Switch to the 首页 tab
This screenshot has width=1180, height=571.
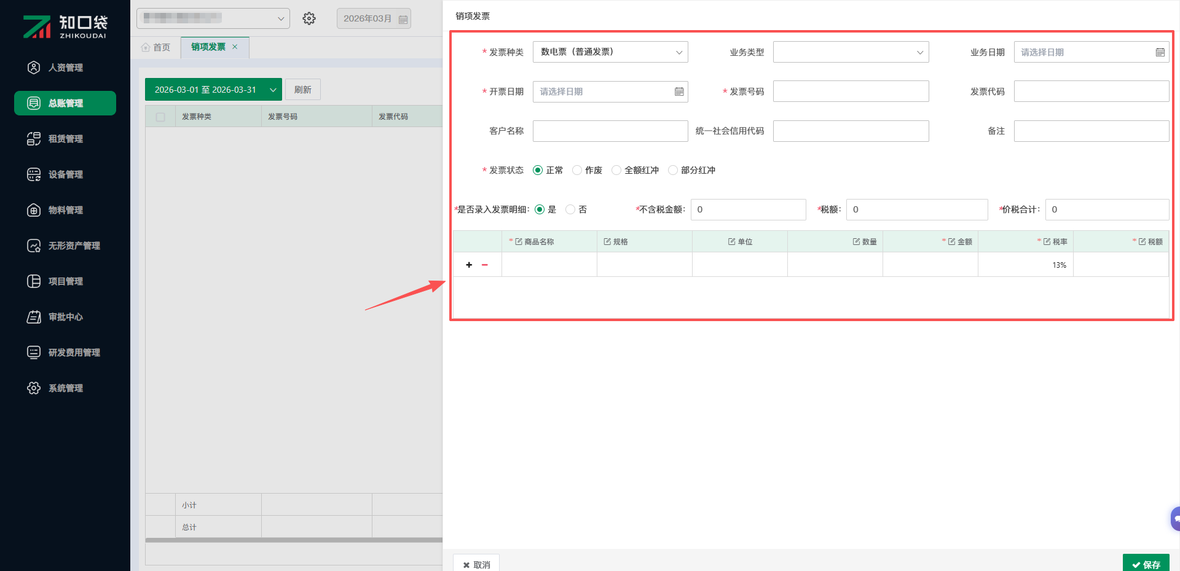point(156,47)
